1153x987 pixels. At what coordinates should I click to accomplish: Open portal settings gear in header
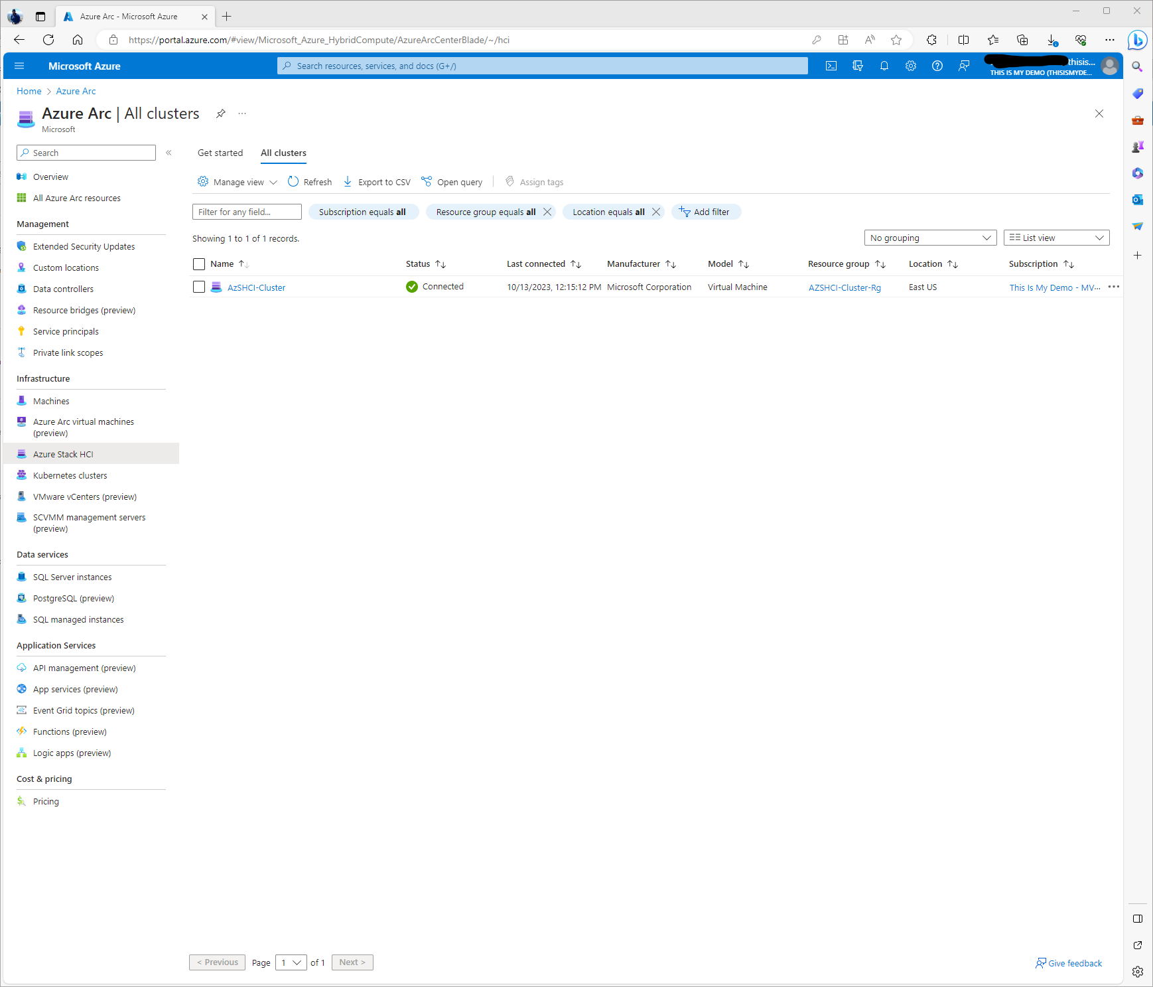(x=911, y=66)
